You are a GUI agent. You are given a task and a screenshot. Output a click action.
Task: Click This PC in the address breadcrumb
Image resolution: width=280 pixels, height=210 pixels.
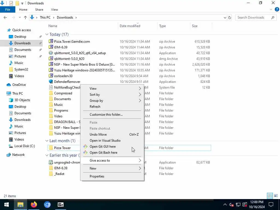click(45, 17)
